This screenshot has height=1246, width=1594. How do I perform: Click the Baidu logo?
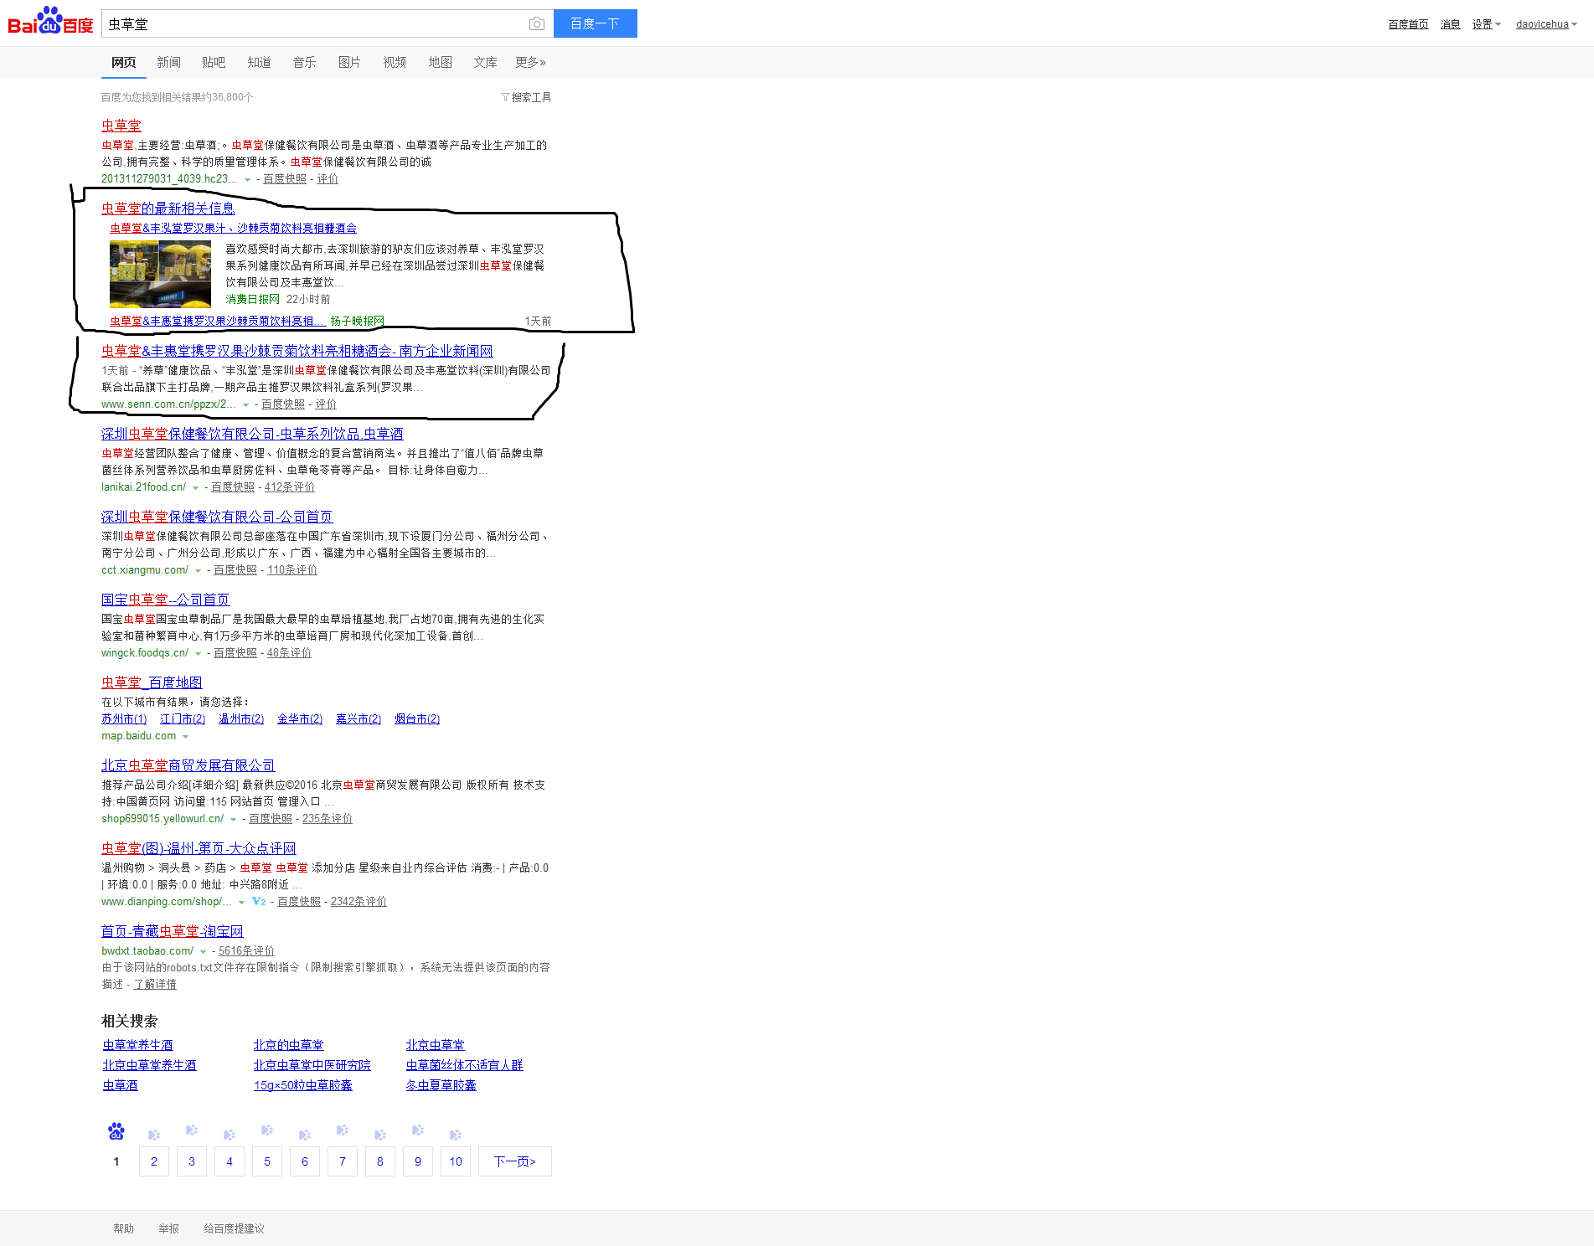50,21
